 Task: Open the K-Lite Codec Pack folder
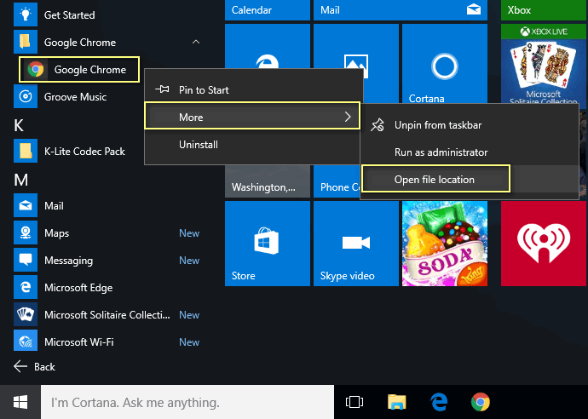[x=26, y=151]
